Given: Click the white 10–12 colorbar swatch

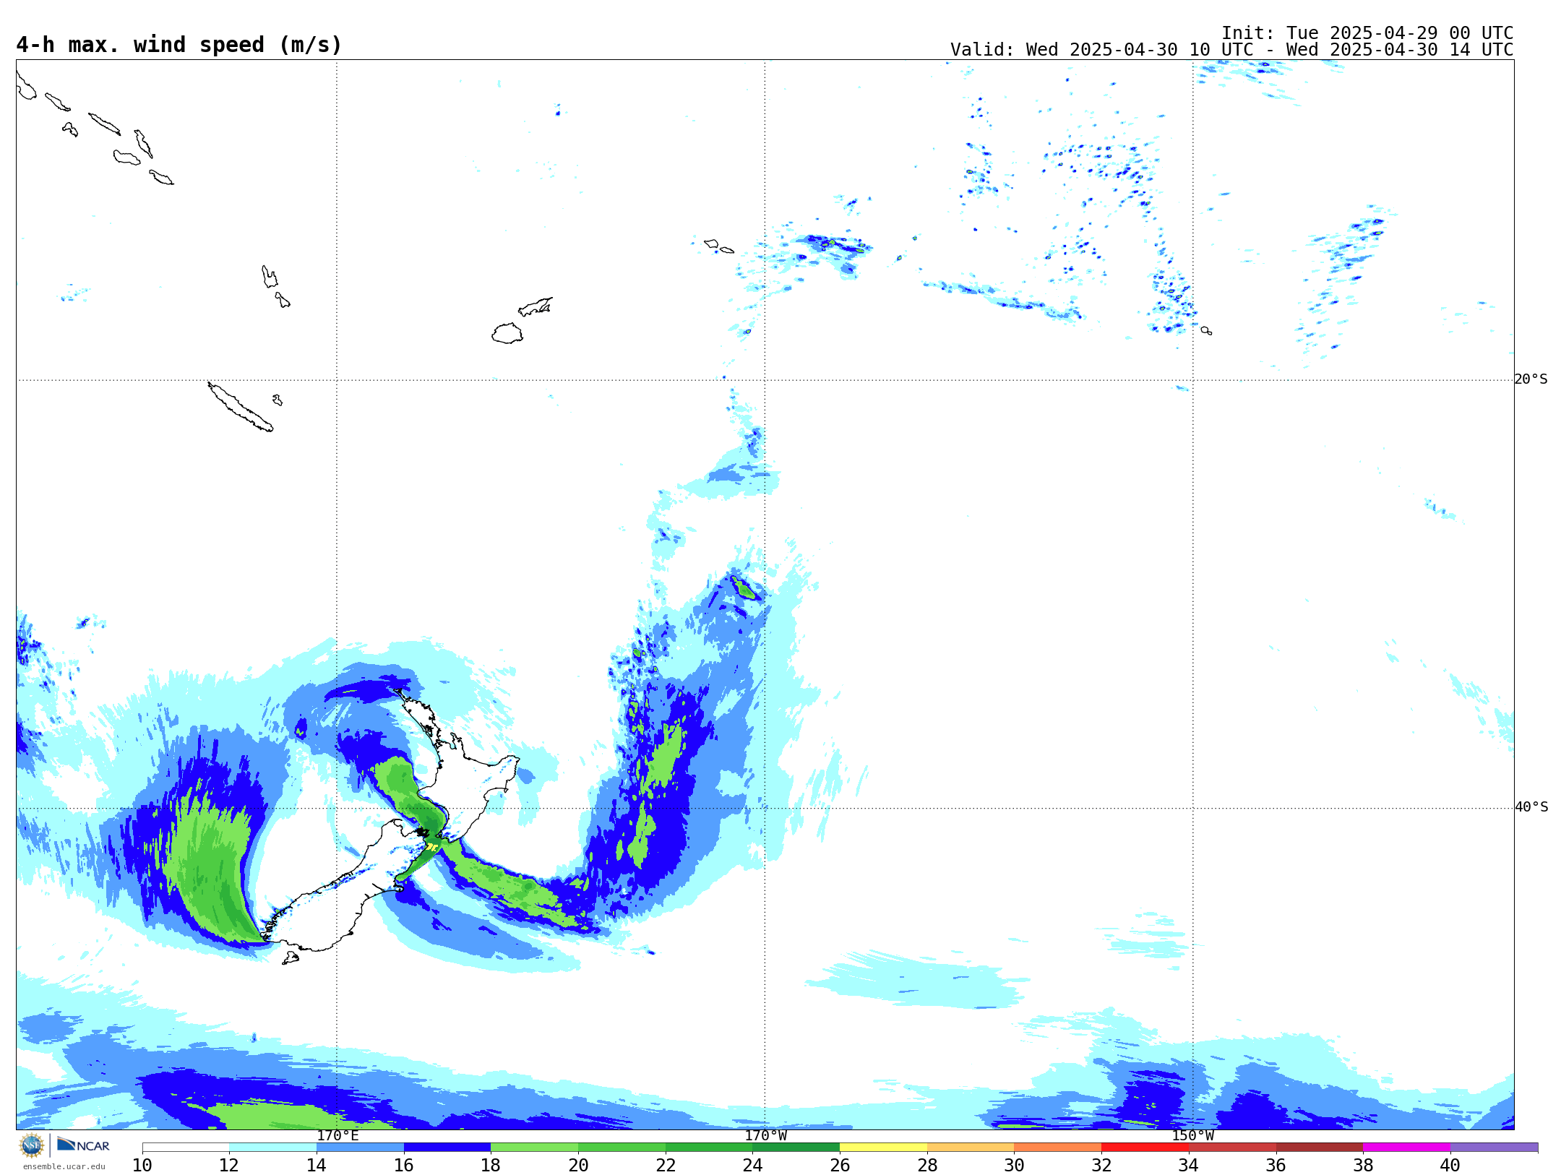Looking at the screenshot, I should [186, 1148].
